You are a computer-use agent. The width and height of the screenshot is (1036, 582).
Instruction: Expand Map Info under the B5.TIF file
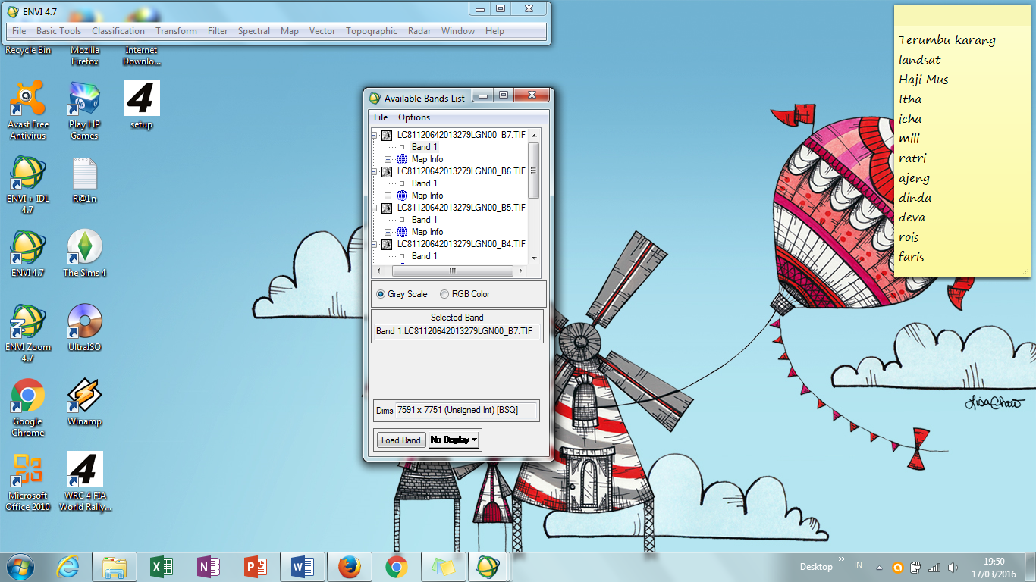point(388,232)
